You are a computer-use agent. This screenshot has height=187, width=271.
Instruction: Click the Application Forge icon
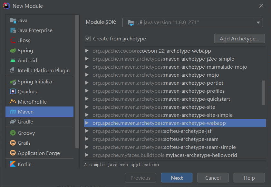tap(13, 153)
